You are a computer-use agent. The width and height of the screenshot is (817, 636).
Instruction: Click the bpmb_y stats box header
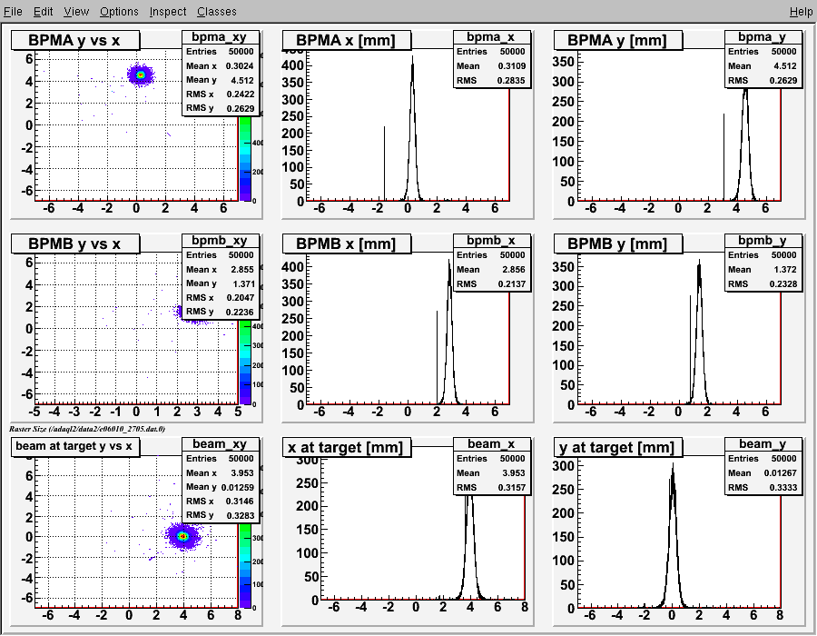[x=763, y=241]
